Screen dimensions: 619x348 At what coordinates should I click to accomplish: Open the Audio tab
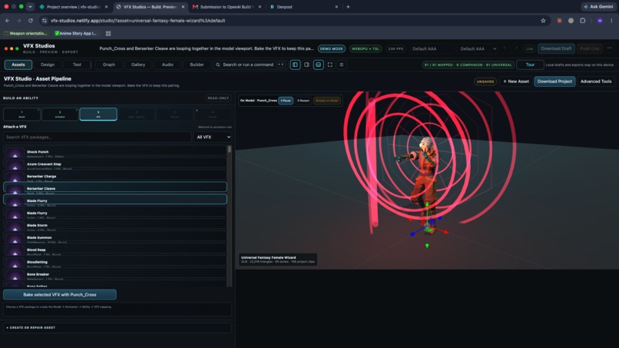pyautogui.click(x=167, y=65)
